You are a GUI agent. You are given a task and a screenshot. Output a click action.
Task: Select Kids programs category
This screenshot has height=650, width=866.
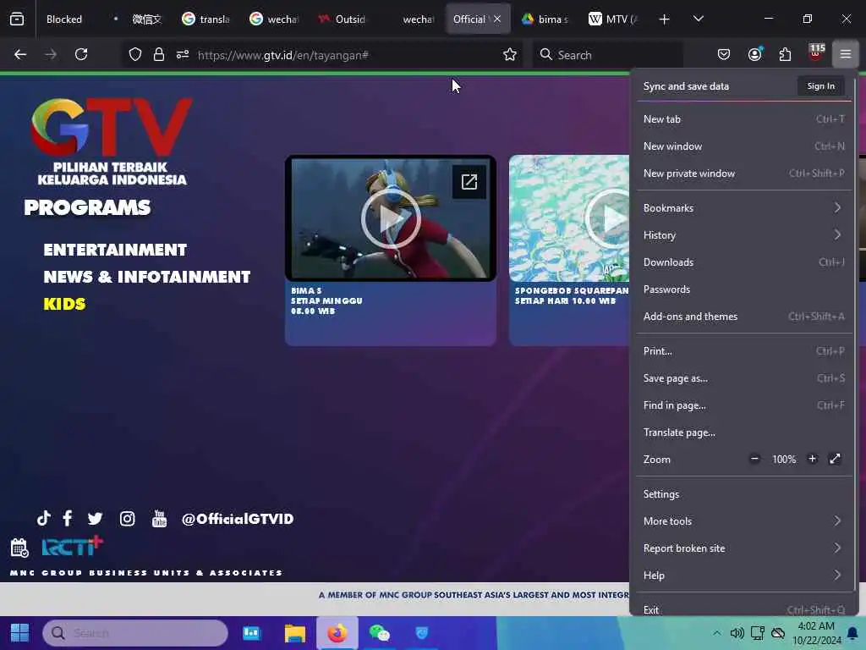tap(64, 304)
